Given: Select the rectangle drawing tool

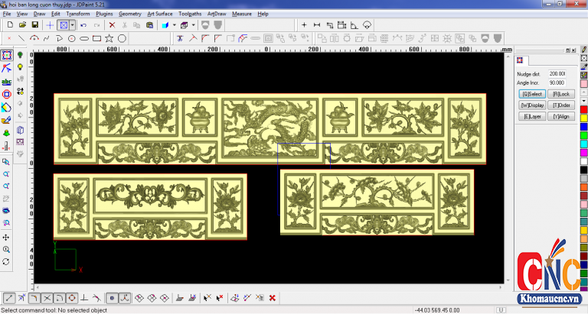Looking at the screenshot, I should [x=96, y=38].
